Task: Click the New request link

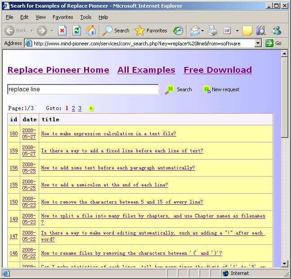Action: [x=221, y=89]
